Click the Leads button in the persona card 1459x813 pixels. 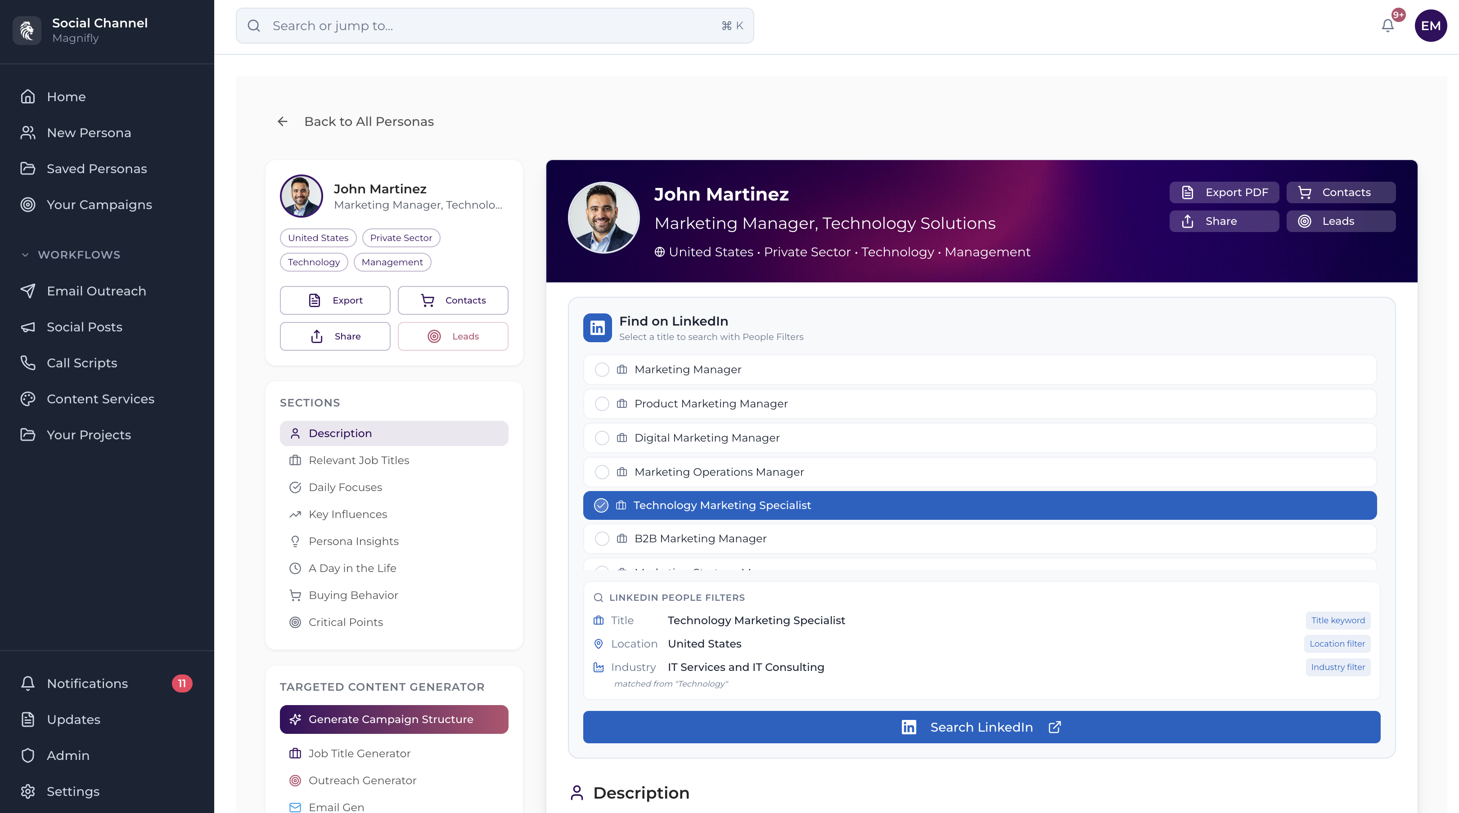point(453,336)
